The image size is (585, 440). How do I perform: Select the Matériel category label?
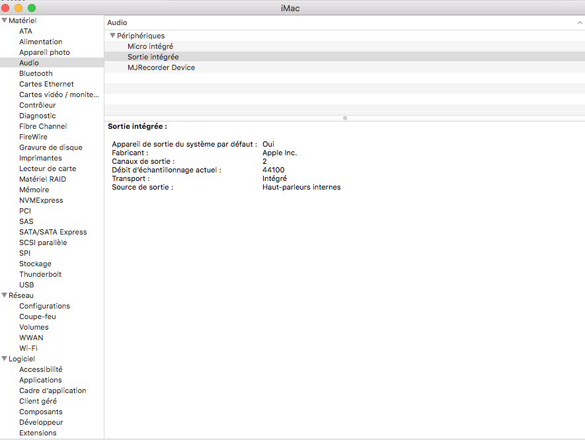pyautogui.click(x=22, y=20)
